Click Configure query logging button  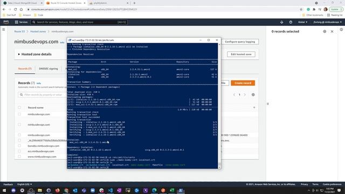tap(240, 41)
